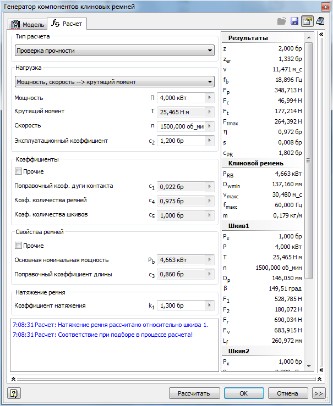The height and width of the screenshot is (406, 333).
Task: Open the Тип расчета dropdown (Проверка прочности)
Action: coord(114,51)
